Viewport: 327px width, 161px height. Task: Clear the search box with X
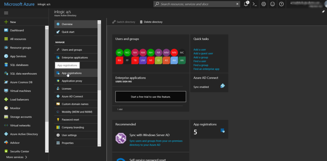(237, 4)
